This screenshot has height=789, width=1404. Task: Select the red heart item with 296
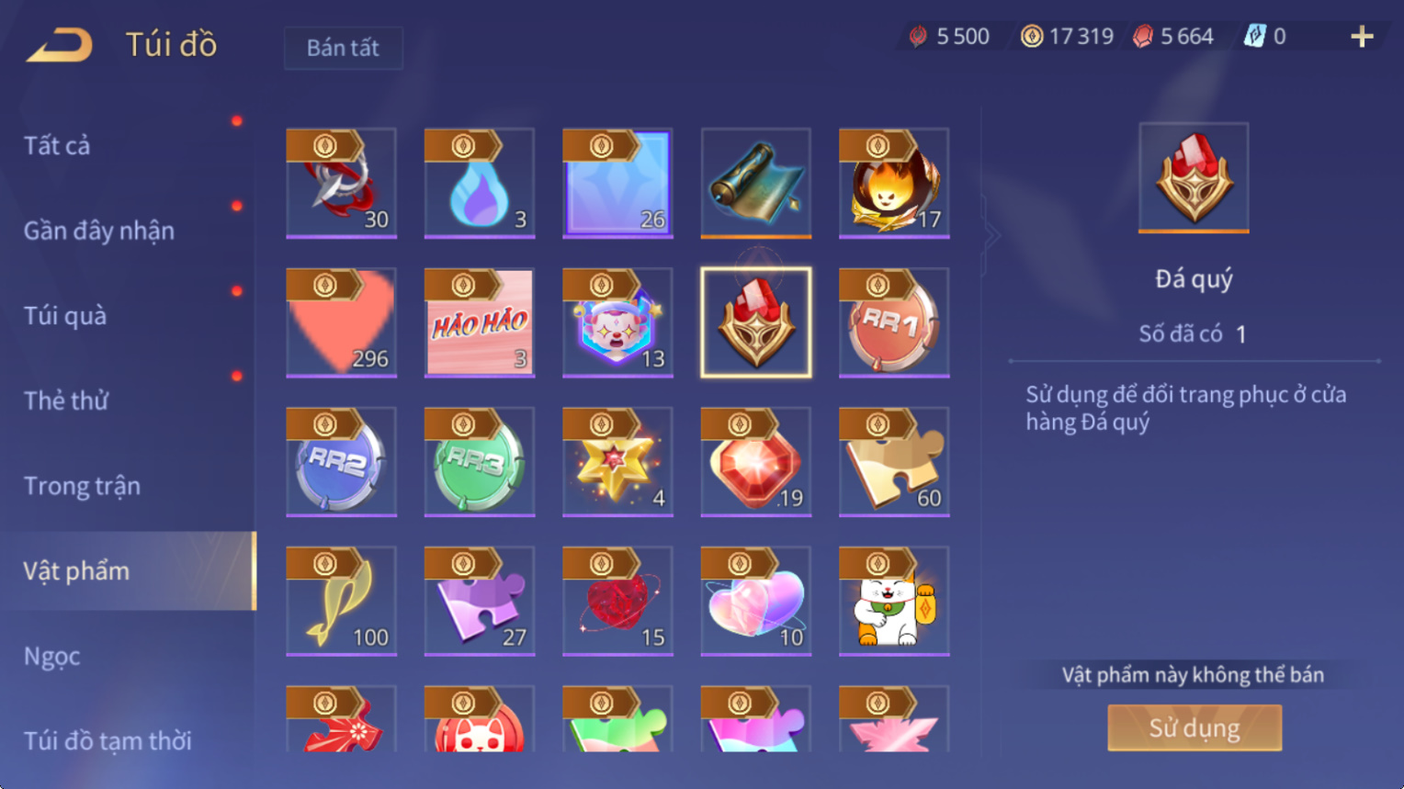341,322
